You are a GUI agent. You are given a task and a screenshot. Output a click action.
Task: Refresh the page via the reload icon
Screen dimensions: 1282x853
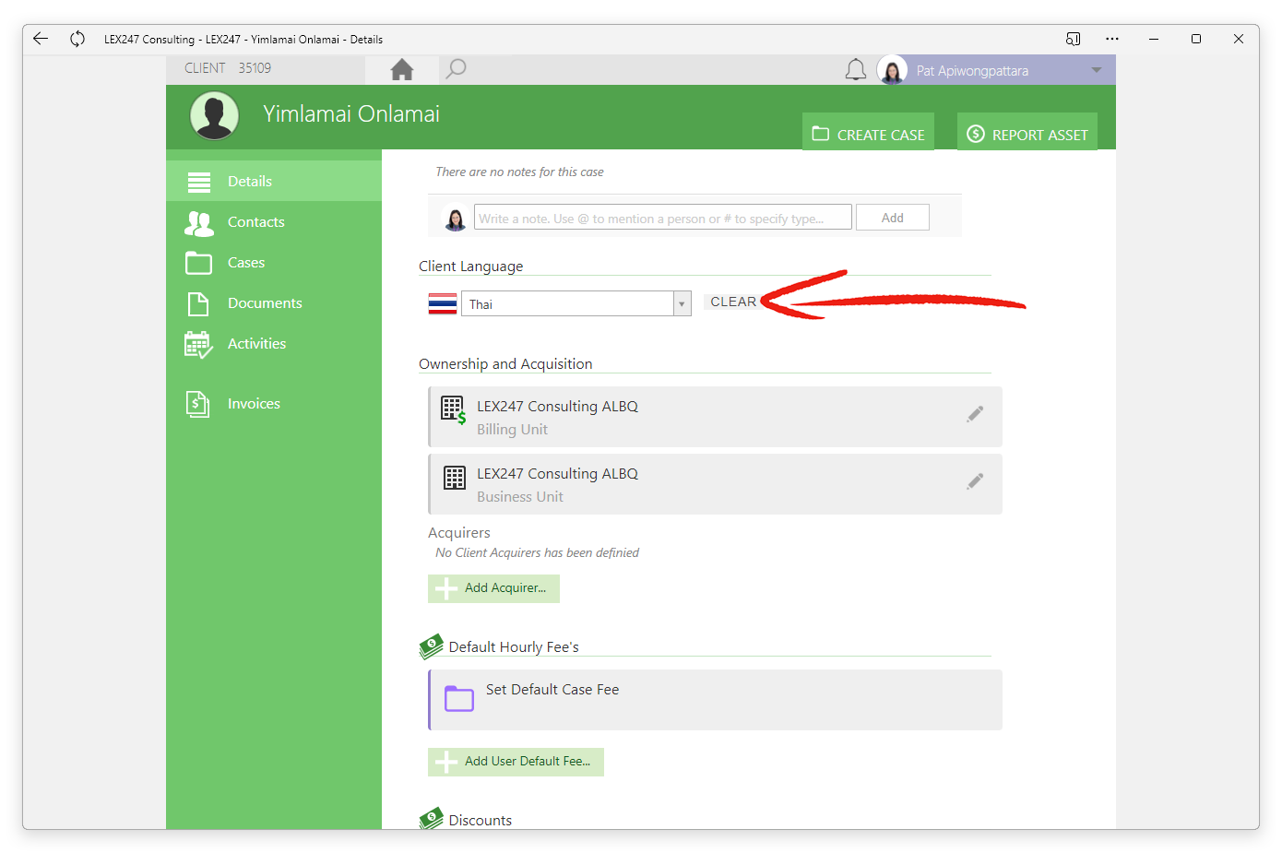(77, 39)
